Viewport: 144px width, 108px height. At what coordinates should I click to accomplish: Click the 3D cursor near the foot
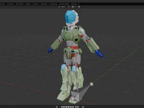(72, 99)
